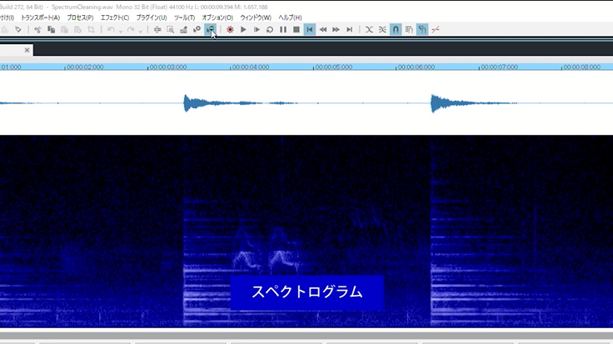Open the エフェクト(C) menu
The width and height of the screenshot is (613, 344).
[114, 17]
